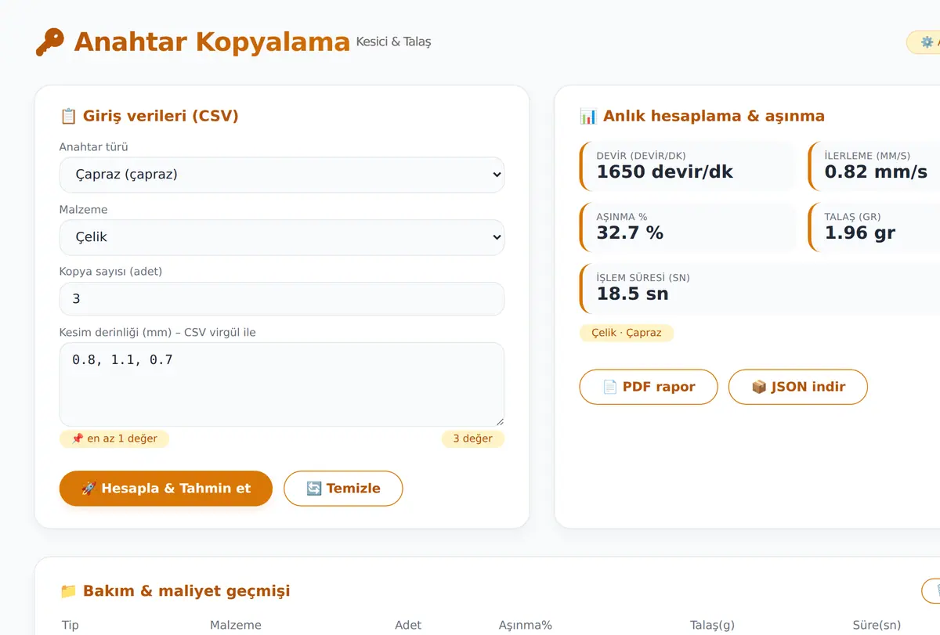Viewport: 940px width, 635px height.
Task: Click the JSON indir button
Action: point(798,387)
